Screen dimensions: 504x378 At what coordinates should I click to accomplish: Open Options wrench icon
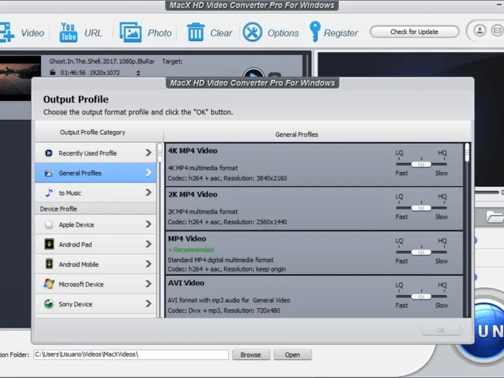[x=253, y=32]
